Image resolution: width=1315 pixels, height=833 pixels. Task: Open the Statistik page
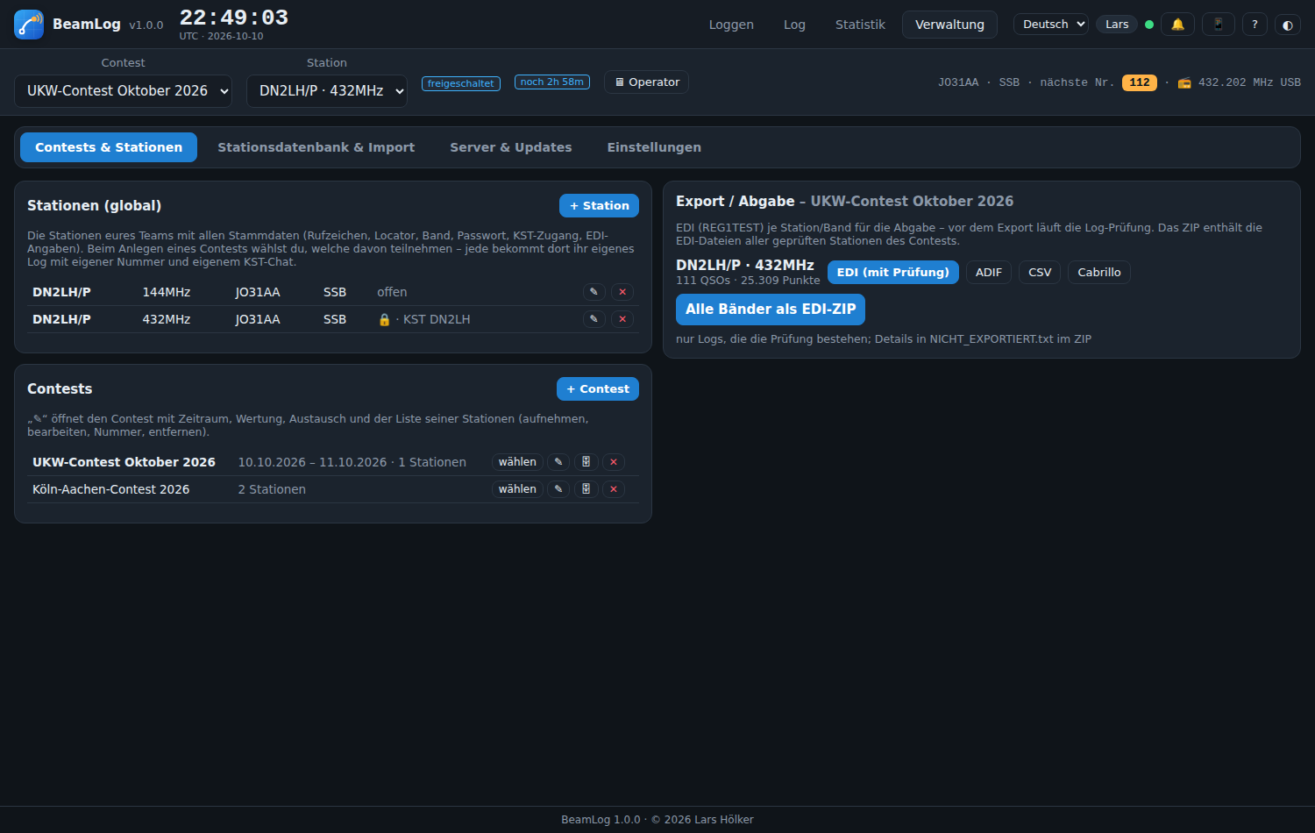860,25
